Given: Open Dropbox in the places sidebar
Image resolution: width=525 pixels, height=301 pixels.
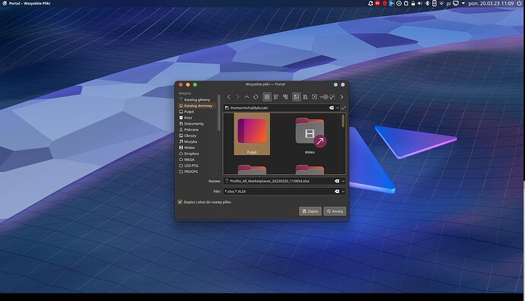Looking at the screenshot, I should pos(197,154).
